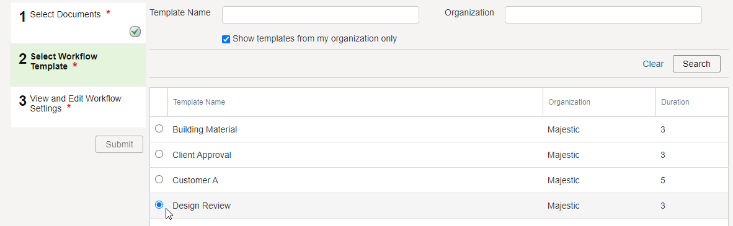
Task: Open step 2 Select Workflow Template
Action: point(78,65)
